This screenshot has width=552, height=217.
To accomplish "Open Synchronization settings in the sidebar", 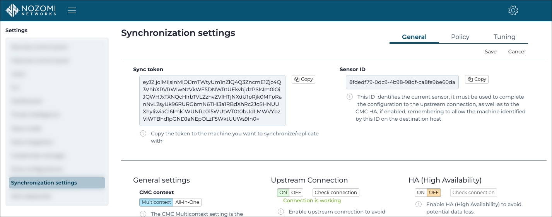I will click(57, 183).
